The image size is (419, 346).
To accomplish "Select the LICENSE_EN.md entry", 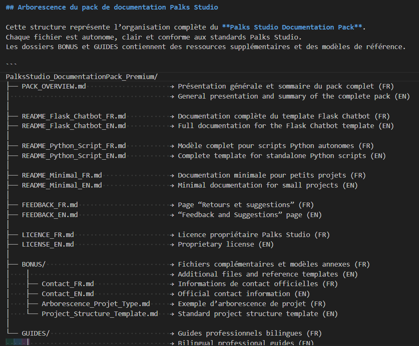I will tap(48, 245).
